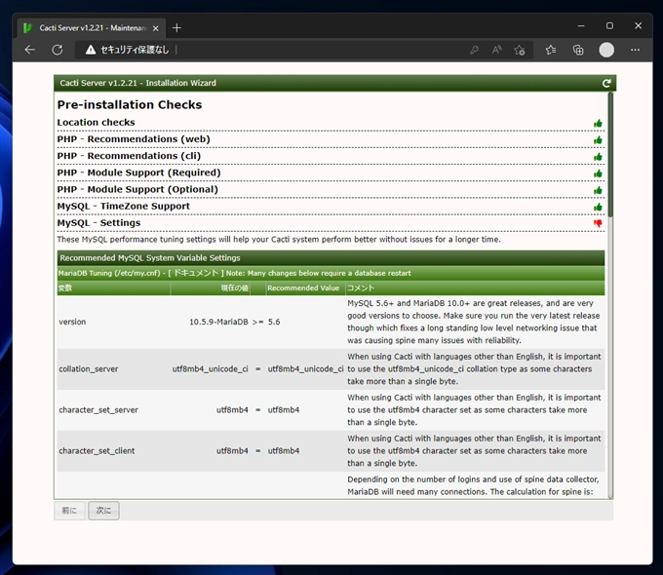Open the password key icon in the address bar
Viewport: 663px width, 575px height.
pos(475,50)
